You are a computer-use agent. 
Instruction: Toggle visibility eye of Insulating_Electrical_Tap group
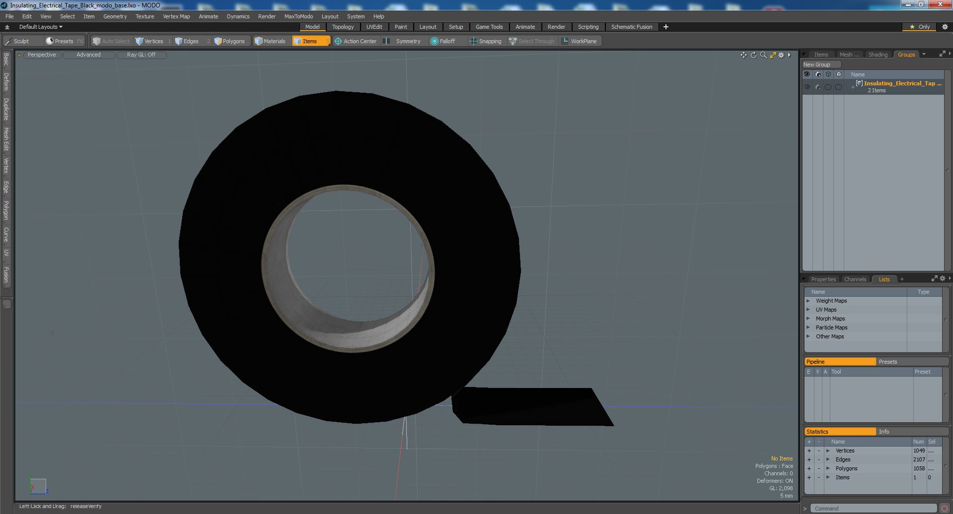click(807, 87)
